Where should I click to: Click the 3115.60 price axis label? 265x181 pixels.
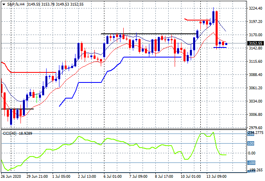point(255,62)
